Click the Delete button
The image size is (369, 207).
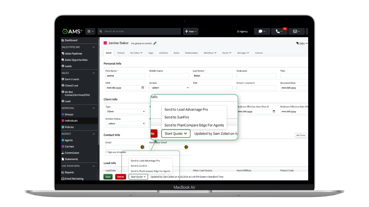pyautogui.click(x=121, y=177)
